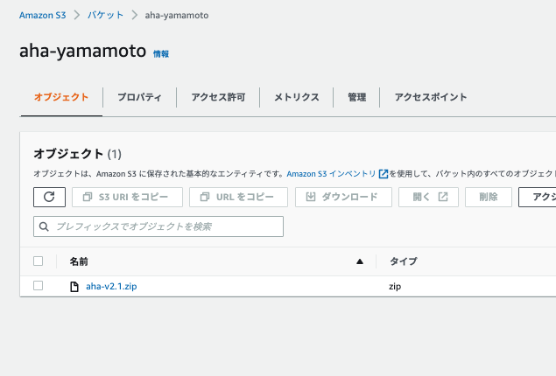Click the sort arrow in the 名前 column header
Viewport: 556px width, 376px height.
coord(360,261)
